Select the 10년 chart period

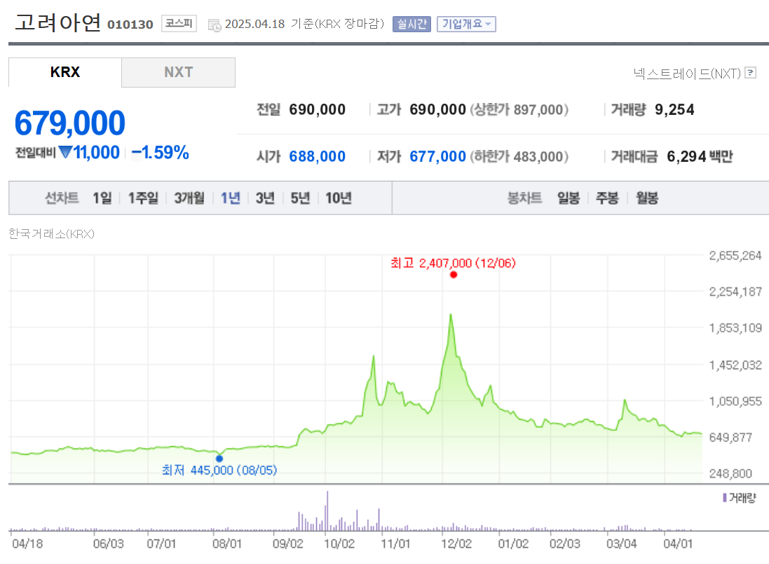point(339,198)
